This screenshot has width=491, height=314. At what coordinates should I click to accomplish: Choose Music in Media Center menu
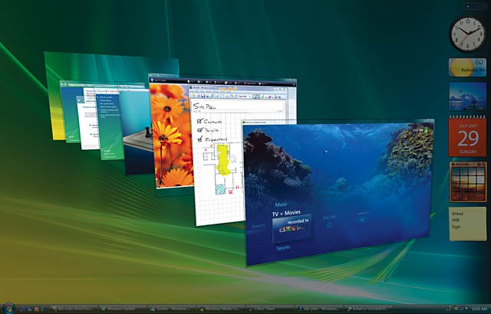(281, 204)
